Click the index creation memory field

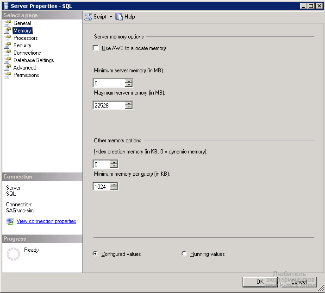pos(102,164)
